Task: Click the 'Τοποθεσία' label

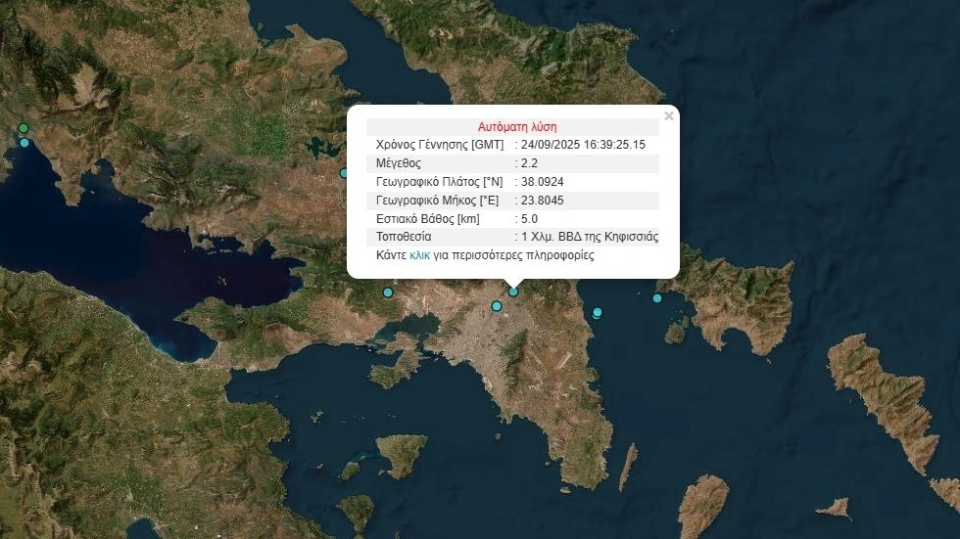Action: coord(404,237)
